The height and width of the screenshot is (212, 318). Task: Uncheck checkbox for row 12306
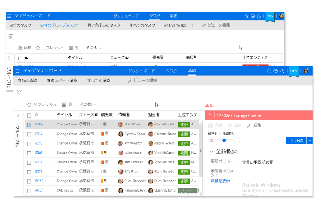pos(29,125)
